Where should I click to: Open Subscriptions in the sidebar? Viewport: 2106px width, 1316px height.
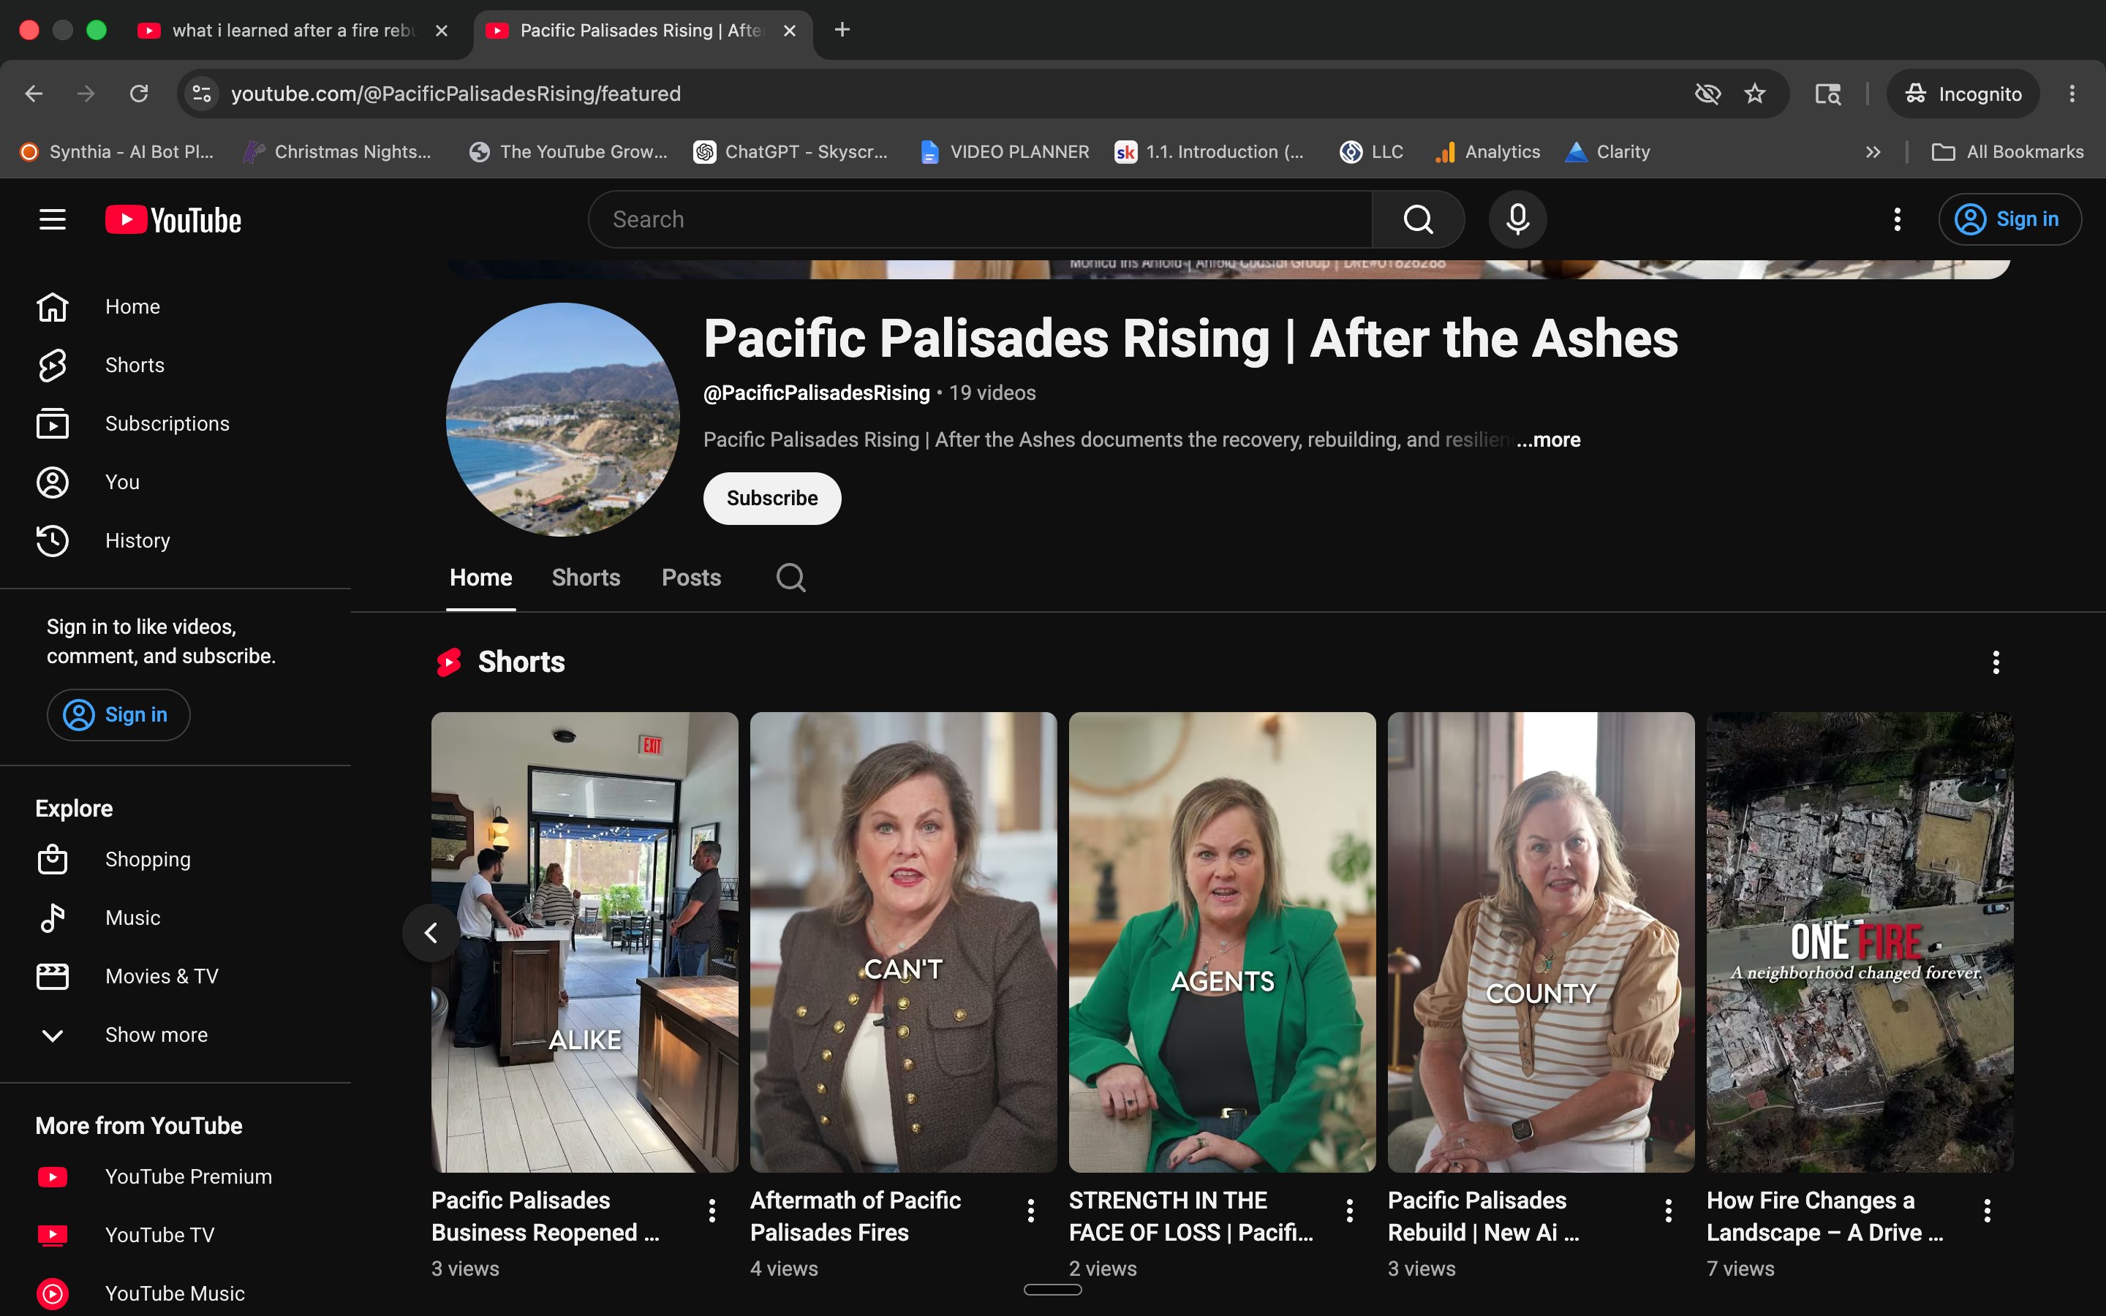[175, 424]
